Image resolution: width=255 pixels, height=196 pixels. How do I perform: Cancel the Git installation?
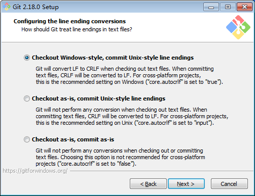pos(229,184)
